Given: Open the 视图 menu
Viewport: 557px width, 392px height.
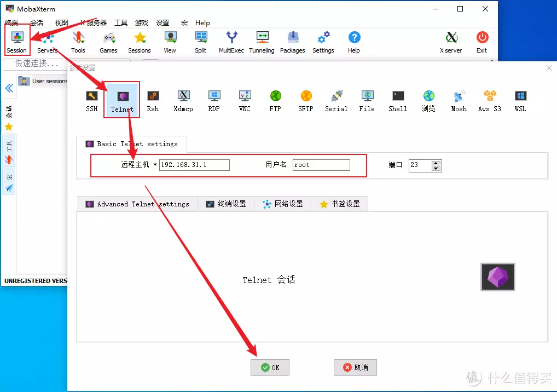Looking at the screenshot, I should [x=61, y=23].
